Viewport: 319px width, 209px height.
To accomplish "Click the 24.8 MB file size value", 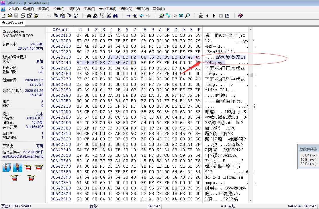I will pyautogui.click(x=37, y=44).
